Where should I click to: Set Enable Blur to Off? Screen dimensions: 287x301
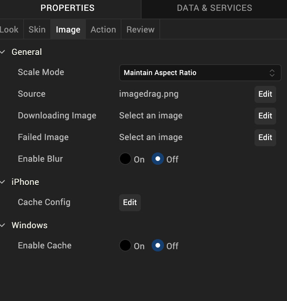158,159
